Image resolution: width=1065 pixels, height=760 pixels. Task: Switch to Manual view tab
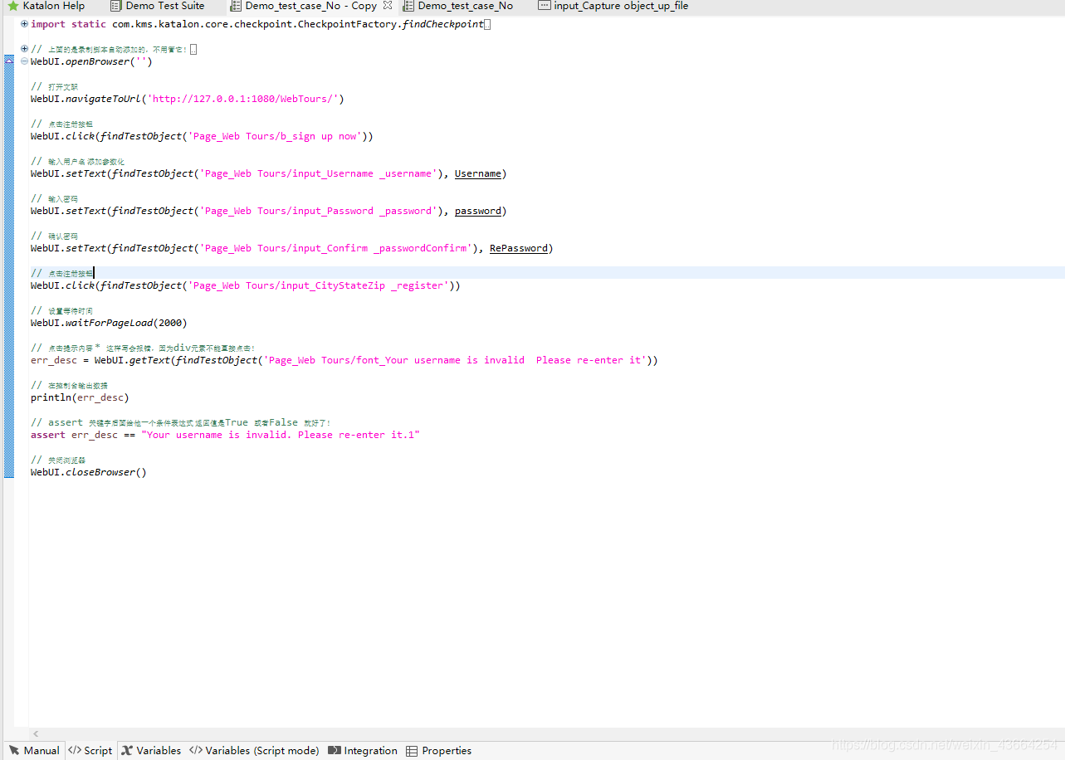tap(34, 751)
